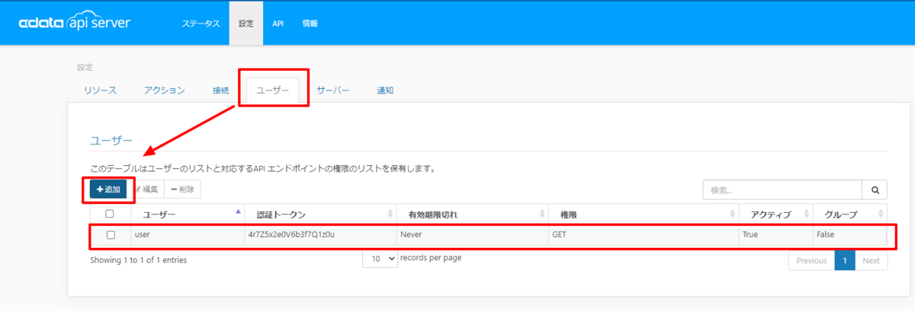Switch to the 通知 tab

(385, 90)
